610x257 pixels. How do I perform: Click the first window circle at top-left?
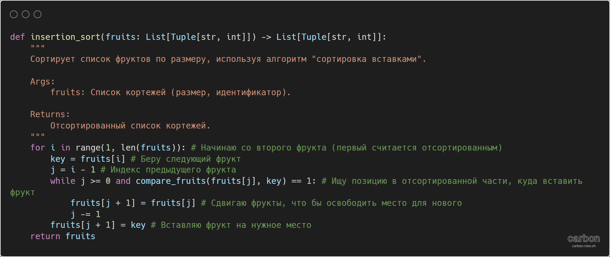14,14
